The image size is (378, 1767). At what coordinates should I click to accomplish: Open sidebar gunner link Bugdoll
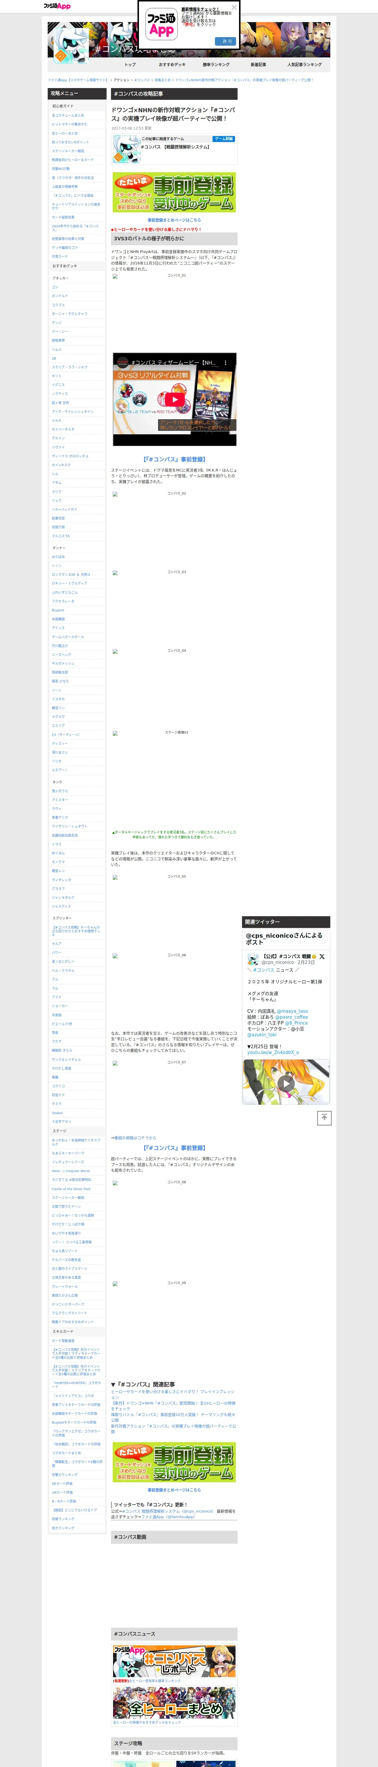point(58,610)
